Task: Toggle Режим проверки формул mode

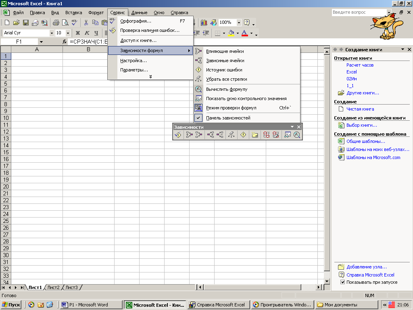Action: pos(247,108)
